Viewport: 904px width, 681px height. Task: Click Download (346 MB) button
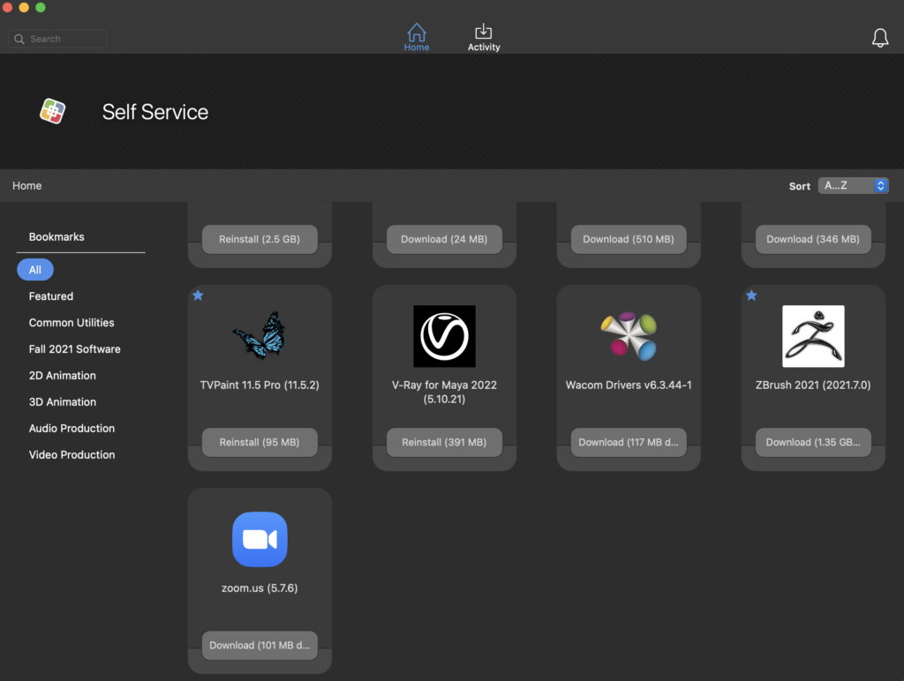coord(813,239)
